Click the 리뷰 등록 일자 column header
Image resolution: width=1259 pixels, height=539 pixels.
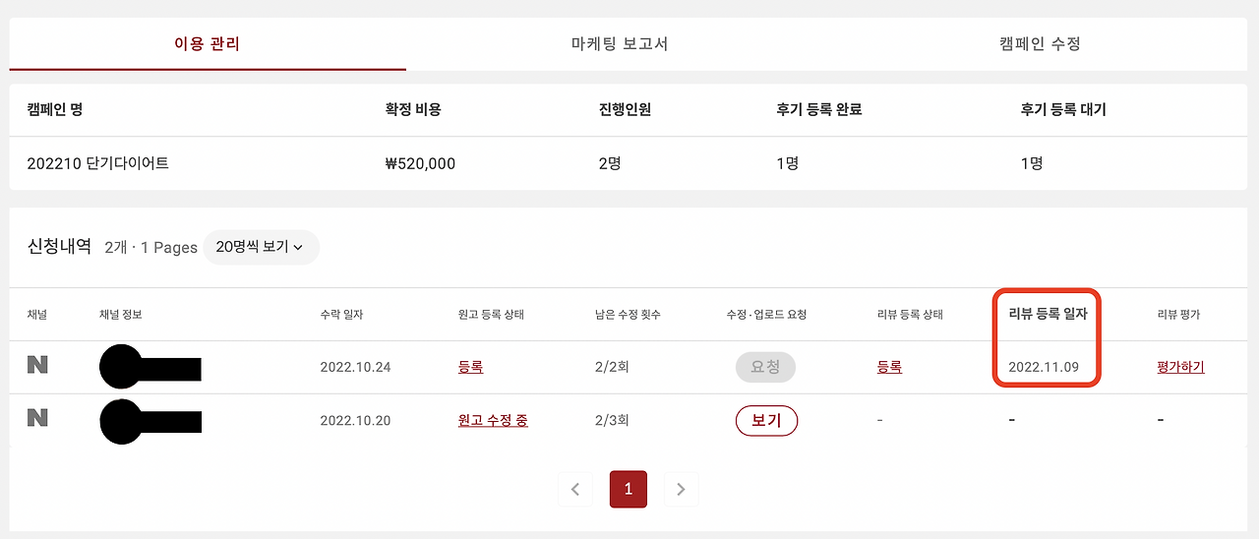[x=1046, y=314]
